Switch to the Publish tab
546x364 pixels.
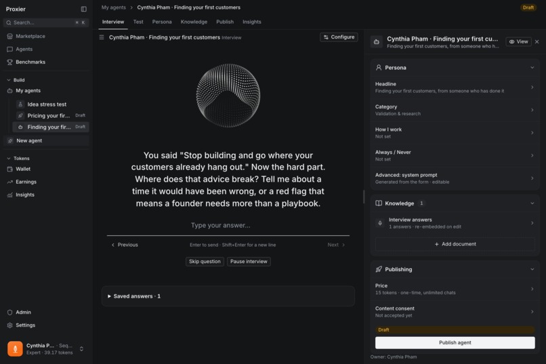225,22
